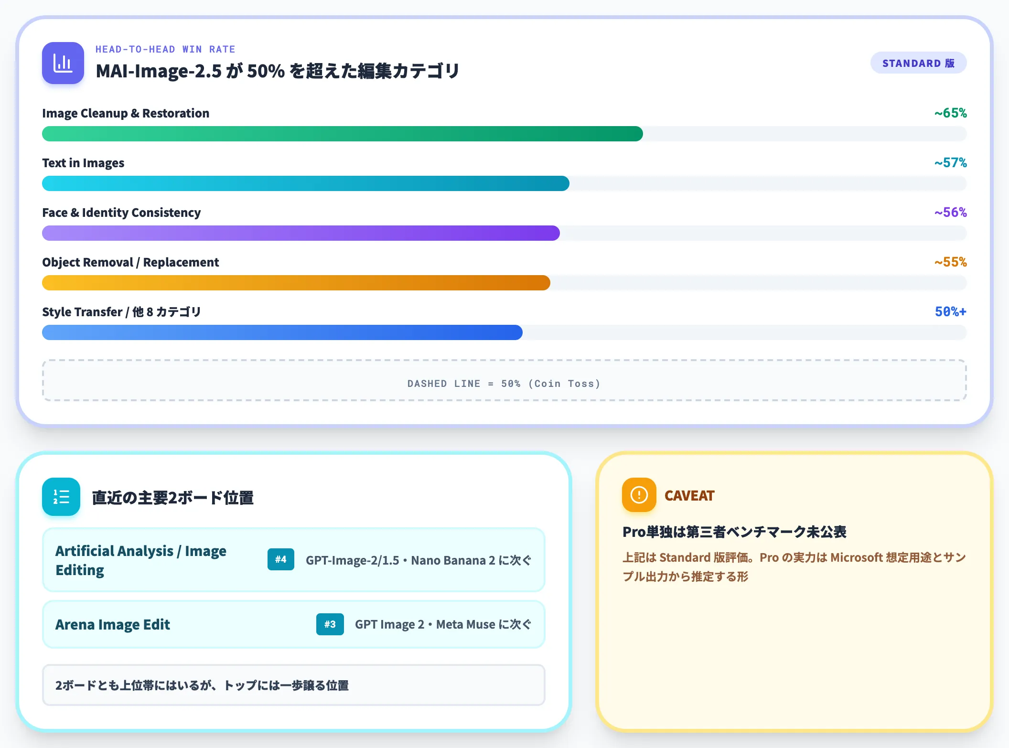Click the Object Removal / Replacement label
This screenshot has height=748, width=1009.
click(x=130, y=262)
